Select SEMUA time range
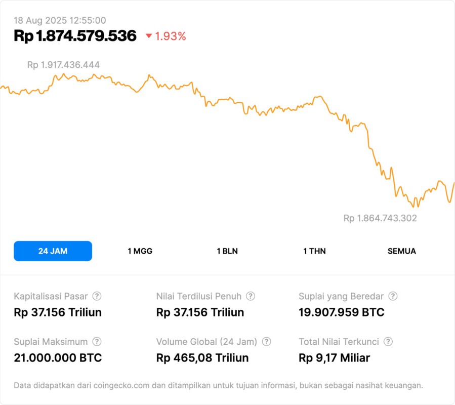The image size is (455, 405). 402,251
